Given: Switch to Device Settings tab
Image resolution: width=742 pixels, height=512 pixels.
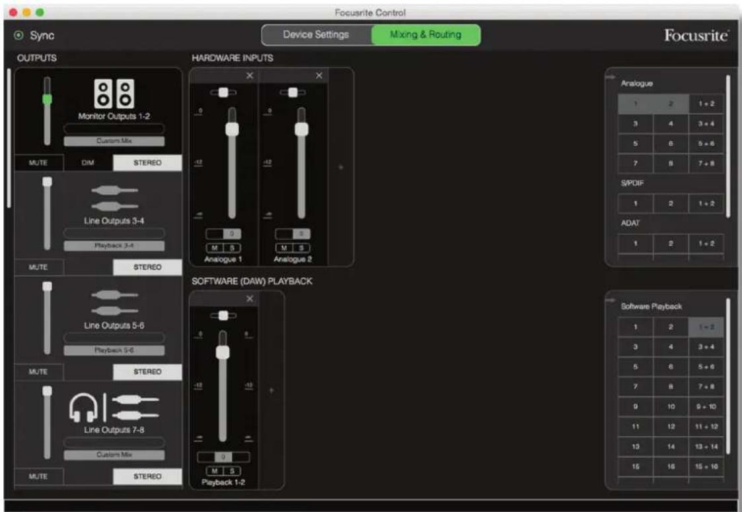Looking at the screenshot, I should (x=316, y=34).
